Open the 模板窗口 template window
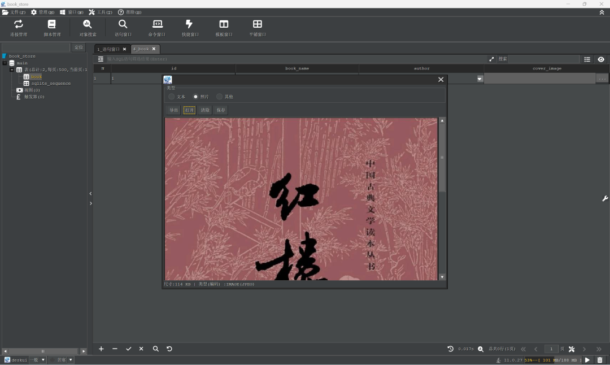Viewport: 610px width, 365px height. [224, 28]
